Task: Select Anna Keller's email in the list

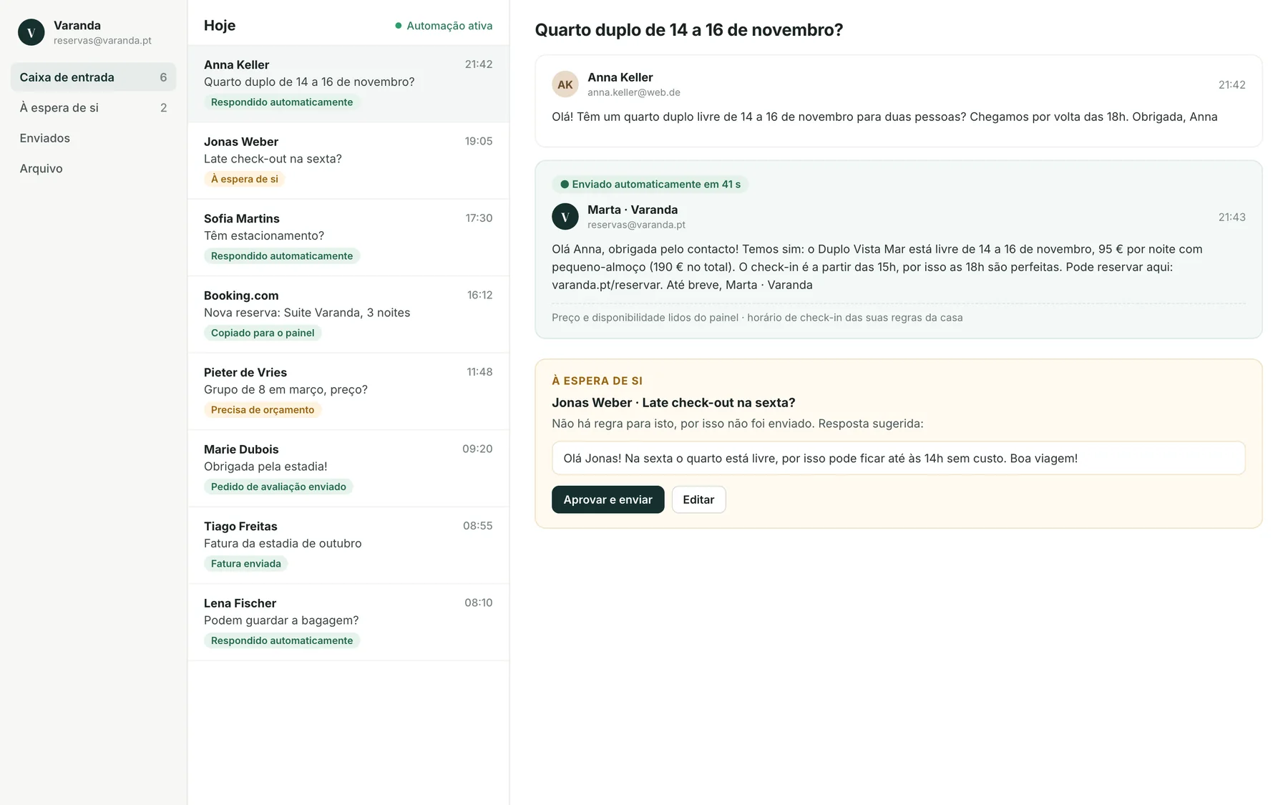Action: pos(348,84)
